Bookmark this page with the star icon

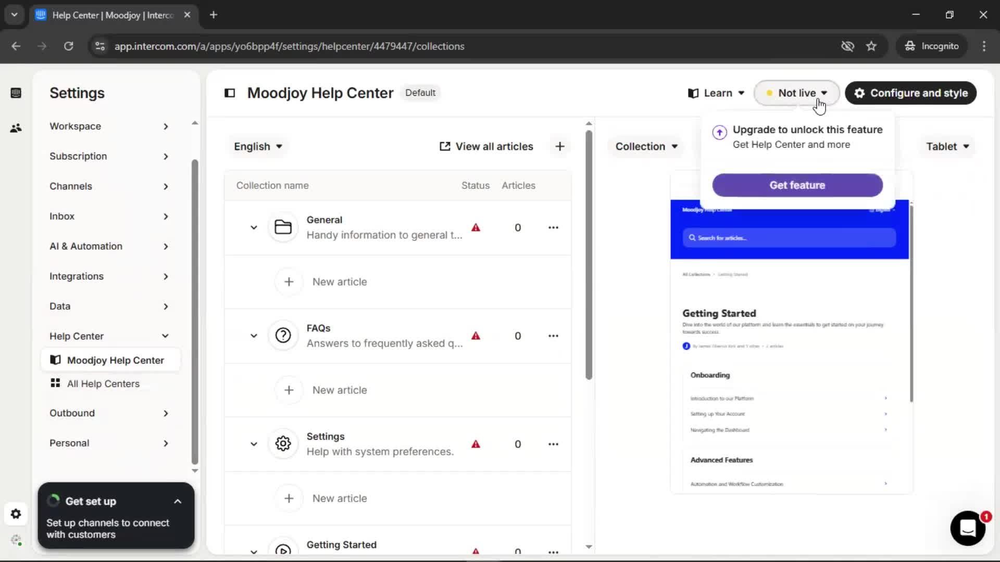[x=871, y=46]
